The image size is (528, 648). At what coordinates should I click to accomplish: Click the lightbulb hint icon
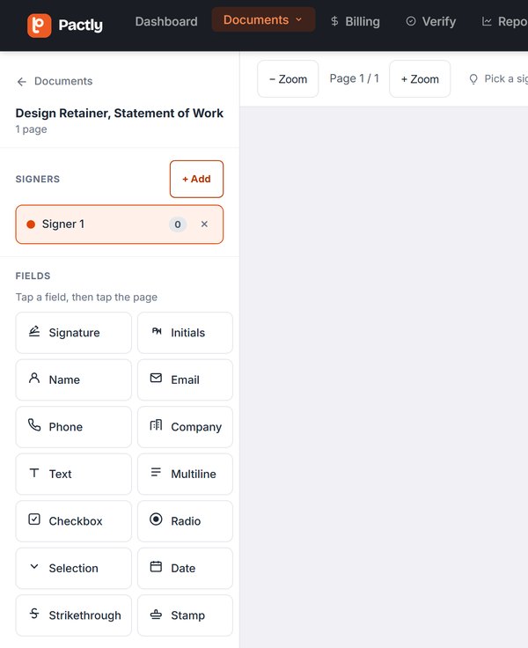[x=473, y=79]
